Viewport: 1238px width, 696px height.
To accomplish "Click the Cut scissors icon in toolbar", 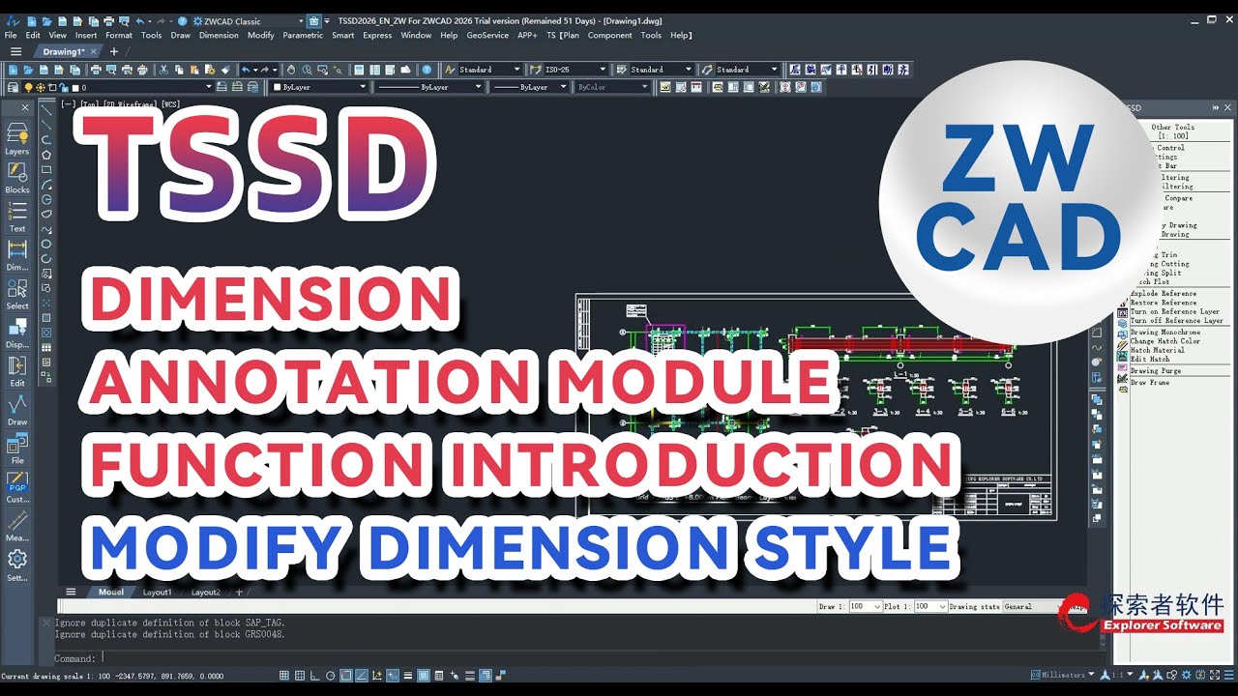I will (163, 70).
